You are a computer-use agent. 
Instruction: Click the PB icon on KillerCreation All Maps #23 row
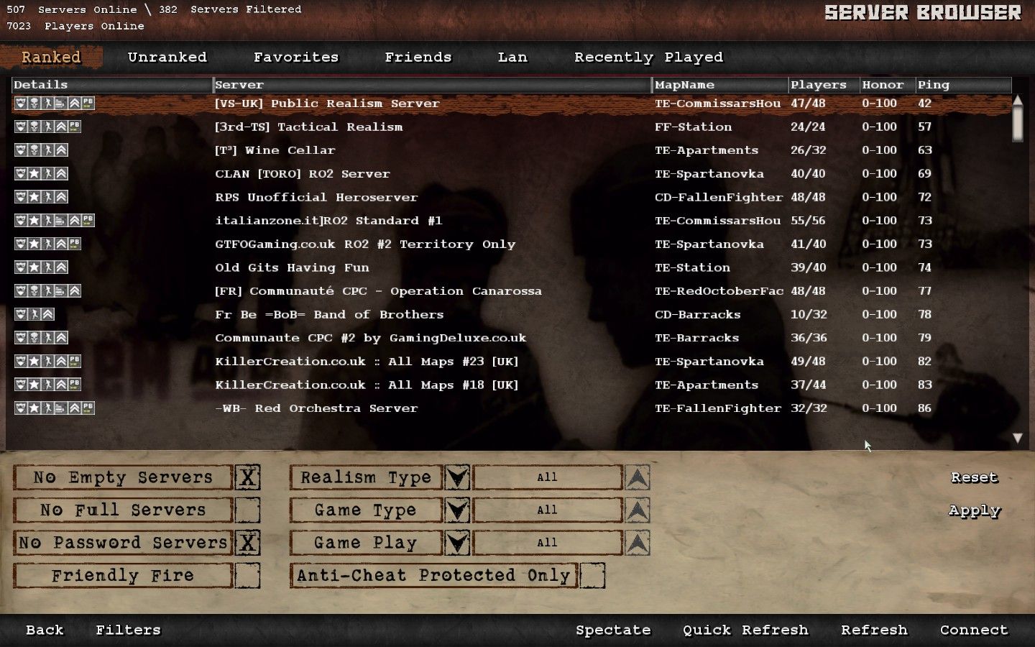tap(74, 362)
